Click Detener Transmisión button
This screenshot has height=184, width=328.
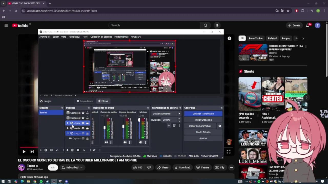pos(203,114)
